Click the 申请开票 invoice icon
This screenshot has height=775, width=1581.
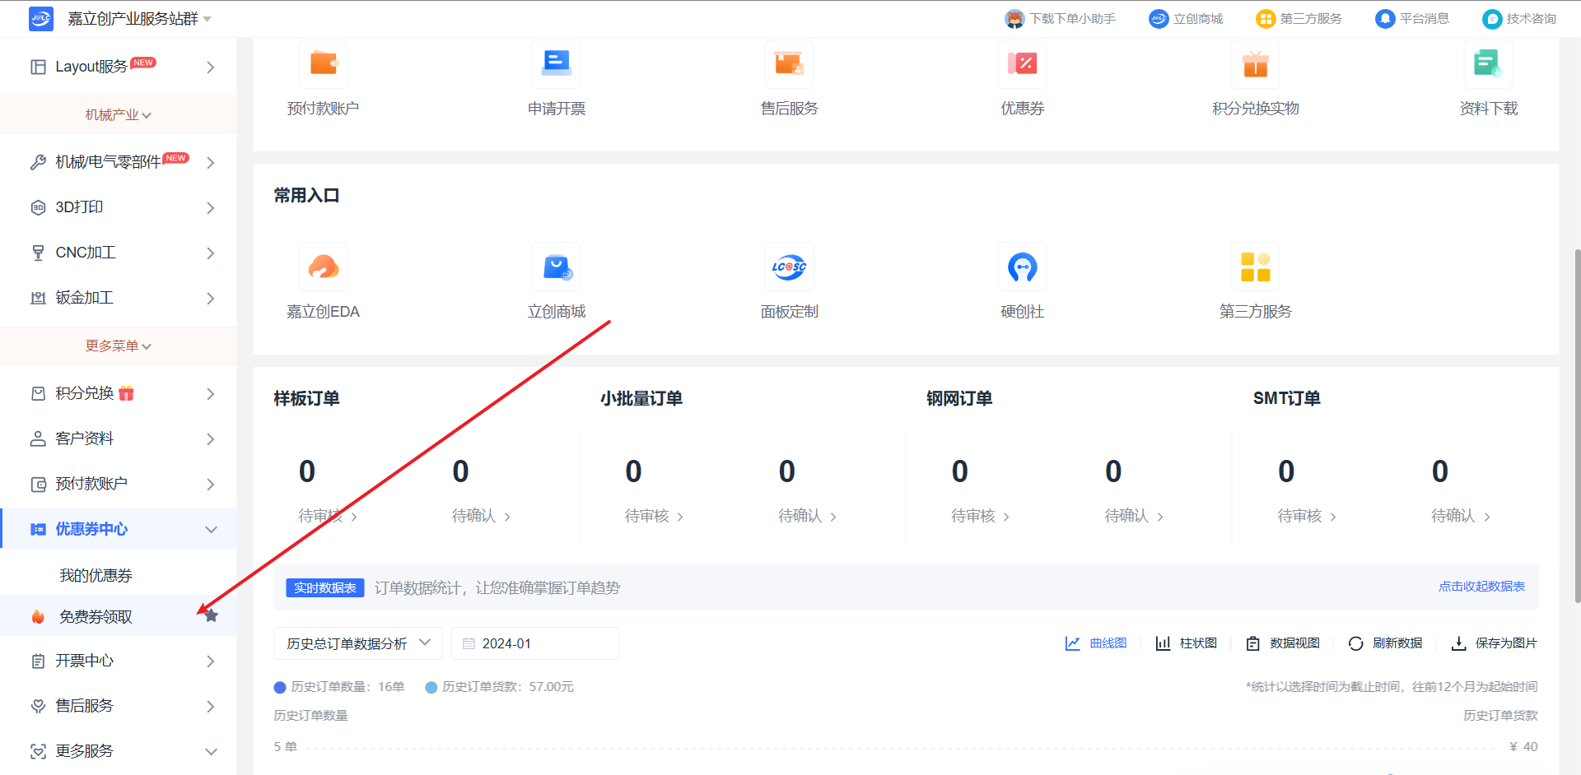(x=556, y=63)
